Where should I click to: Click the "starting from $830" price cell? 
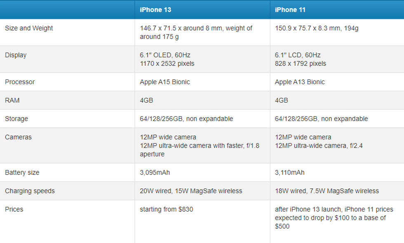pyautogui.click(x=167, y=209)
